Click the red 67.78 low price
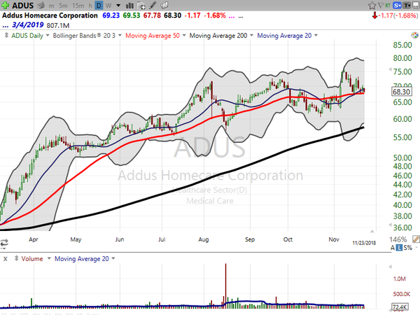 coord(152,15)
